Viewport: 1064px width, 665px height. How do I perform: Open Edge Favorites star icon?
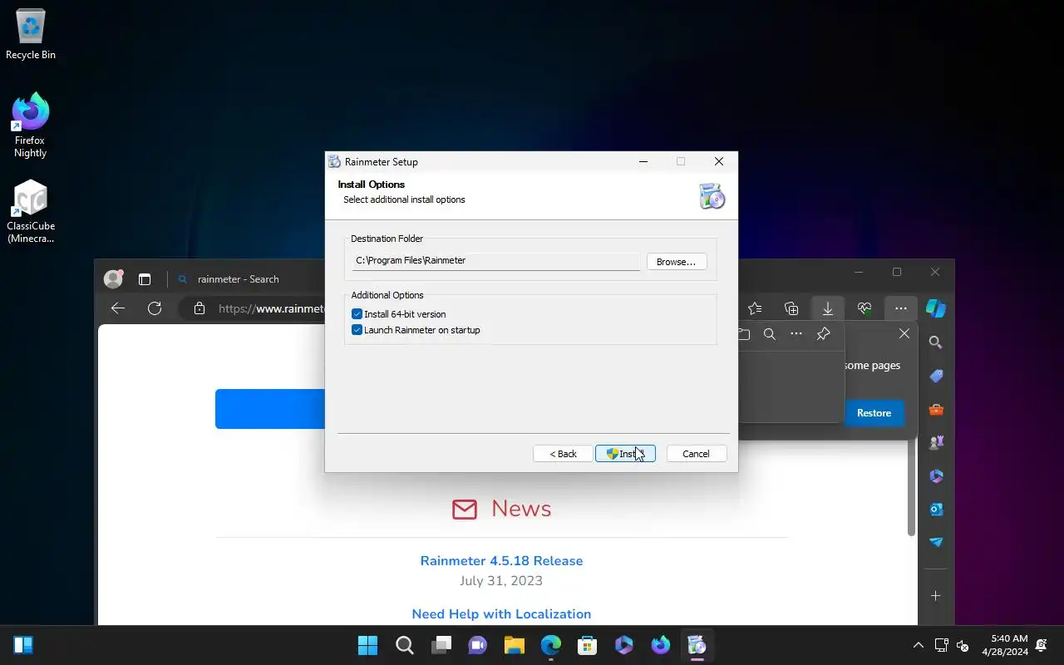(755, 308)
